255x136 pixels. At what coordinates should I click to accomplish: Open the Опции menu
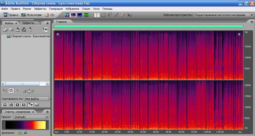coord(86,9)
